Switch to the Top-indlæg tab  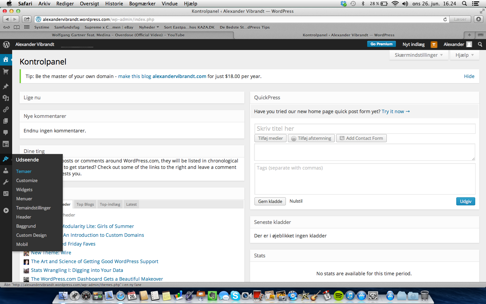point(110,204)
